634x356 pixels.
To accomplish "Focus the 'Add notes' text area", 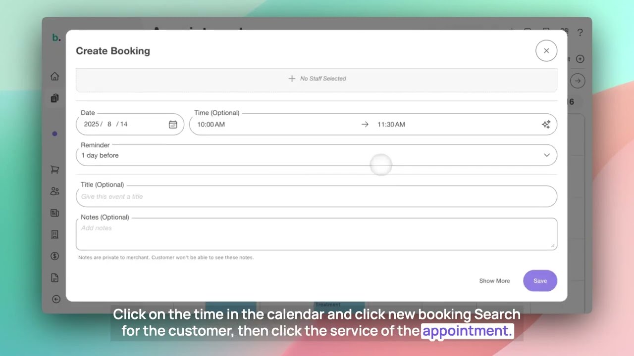I will coord(317,234).
